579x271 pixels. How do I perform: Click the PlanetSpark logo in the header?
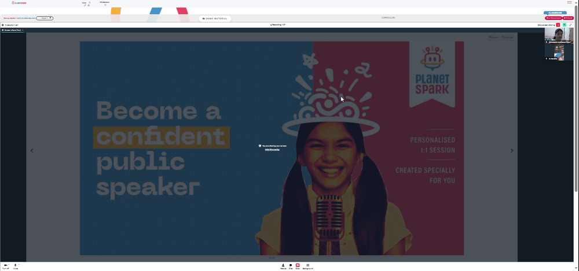tap(19, 3)
